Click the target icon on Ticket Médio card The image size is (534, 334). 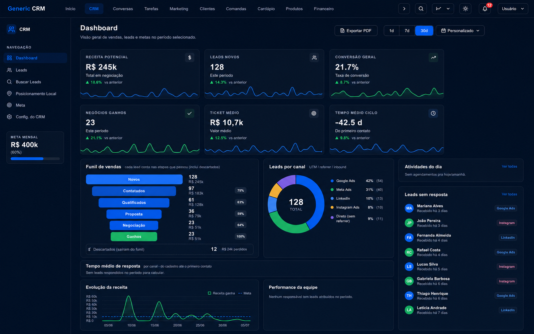[314, 113]
